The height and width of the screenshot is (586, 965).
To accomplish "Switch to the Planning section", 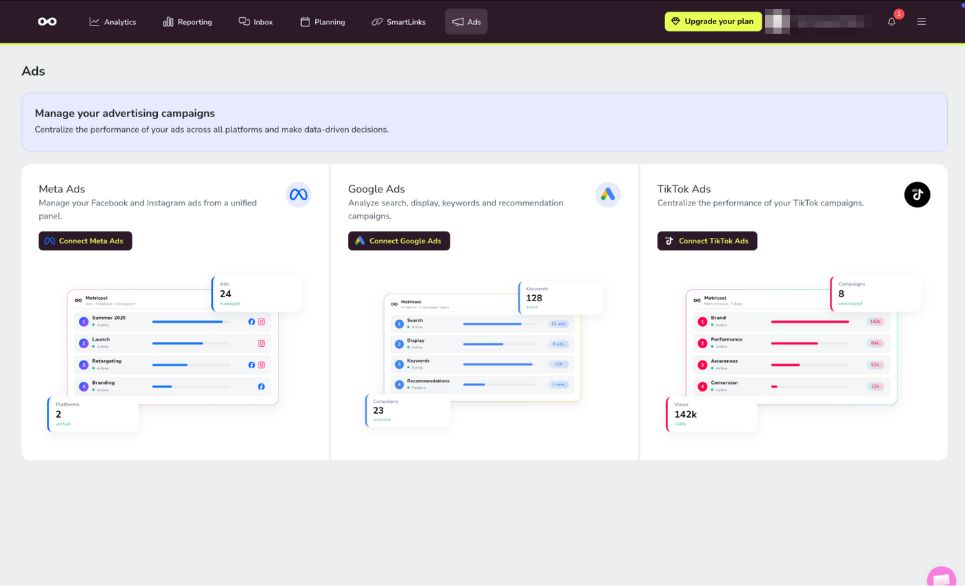I will tap(323, 21).
